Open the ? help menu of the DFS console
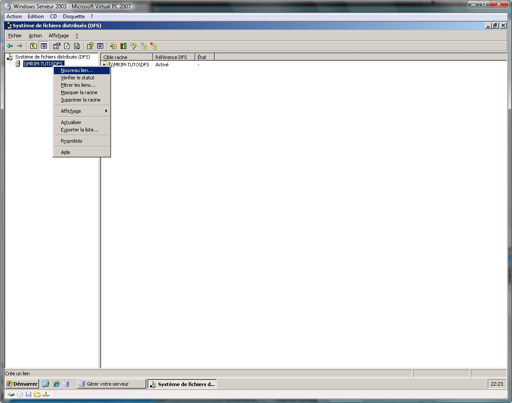The image size is (512, 403). point(77,36)
